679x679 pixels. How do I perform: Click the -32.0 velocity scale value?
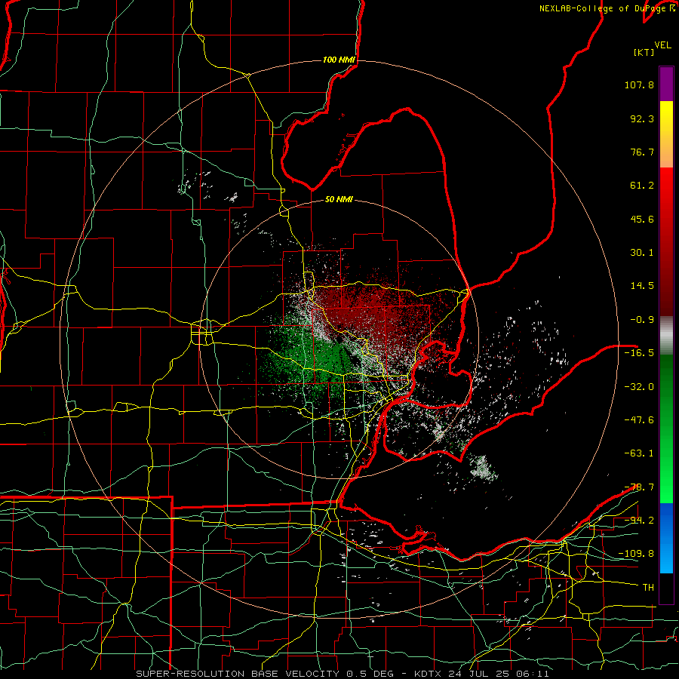pos(639,387)
